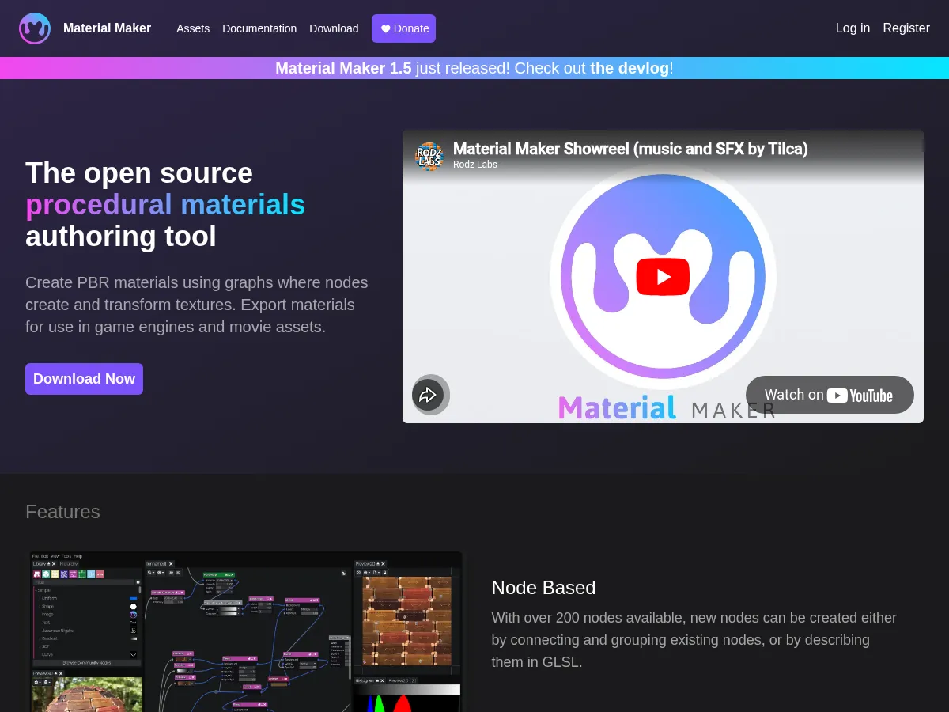Screen dimensions: 949x712
Task: Click the Rodz Labs channel avatar
Action: (429, 156)
